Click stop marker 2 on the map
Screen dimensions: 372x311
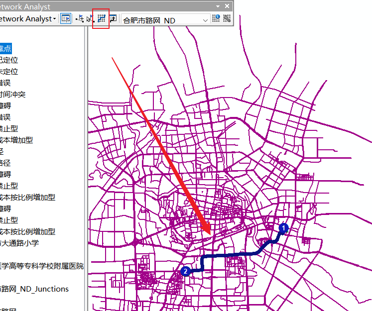coord(185,271)
